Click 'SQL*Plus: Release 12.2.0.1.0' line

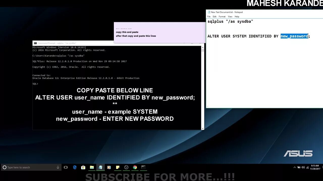tap(79, 61)
